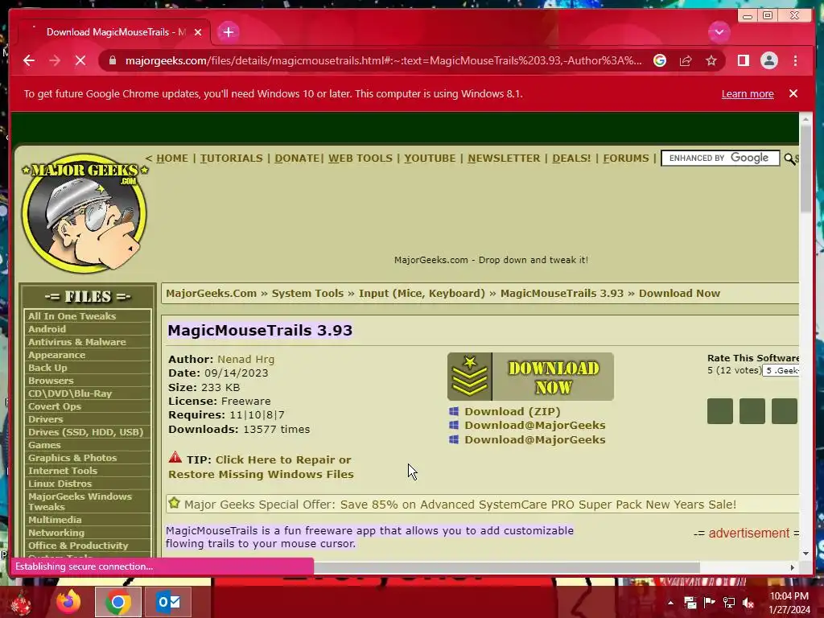
Task: Open the tab search dropdown chevron
Action: (x=719, y=32)
